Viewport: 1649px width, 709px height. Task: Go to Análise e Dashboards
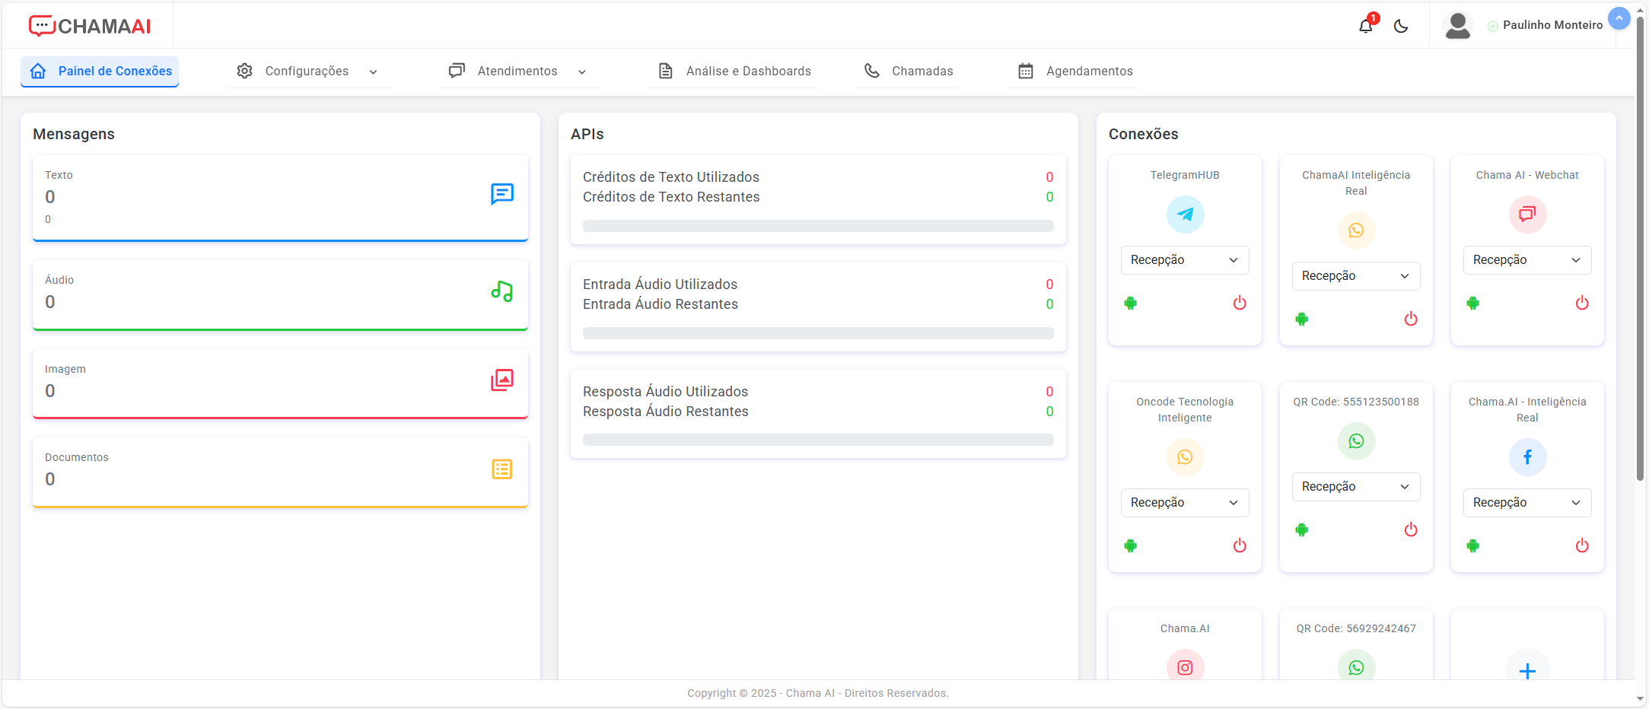(734, 71)
